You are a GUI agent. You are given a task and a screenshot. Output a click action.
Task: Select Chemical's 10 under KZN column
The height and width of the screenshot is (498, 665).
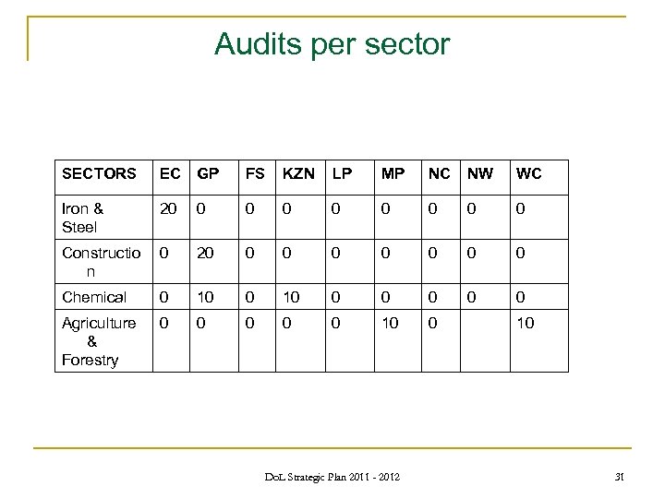(x=290, y=297)
